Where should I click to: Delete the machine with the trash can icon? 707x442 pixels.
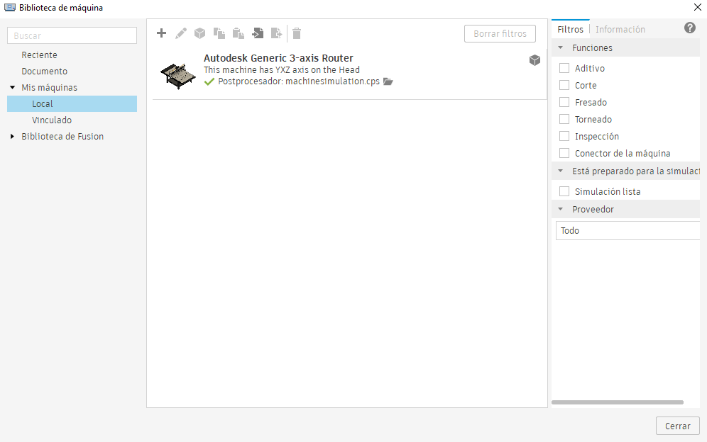[x=297, y=33]
